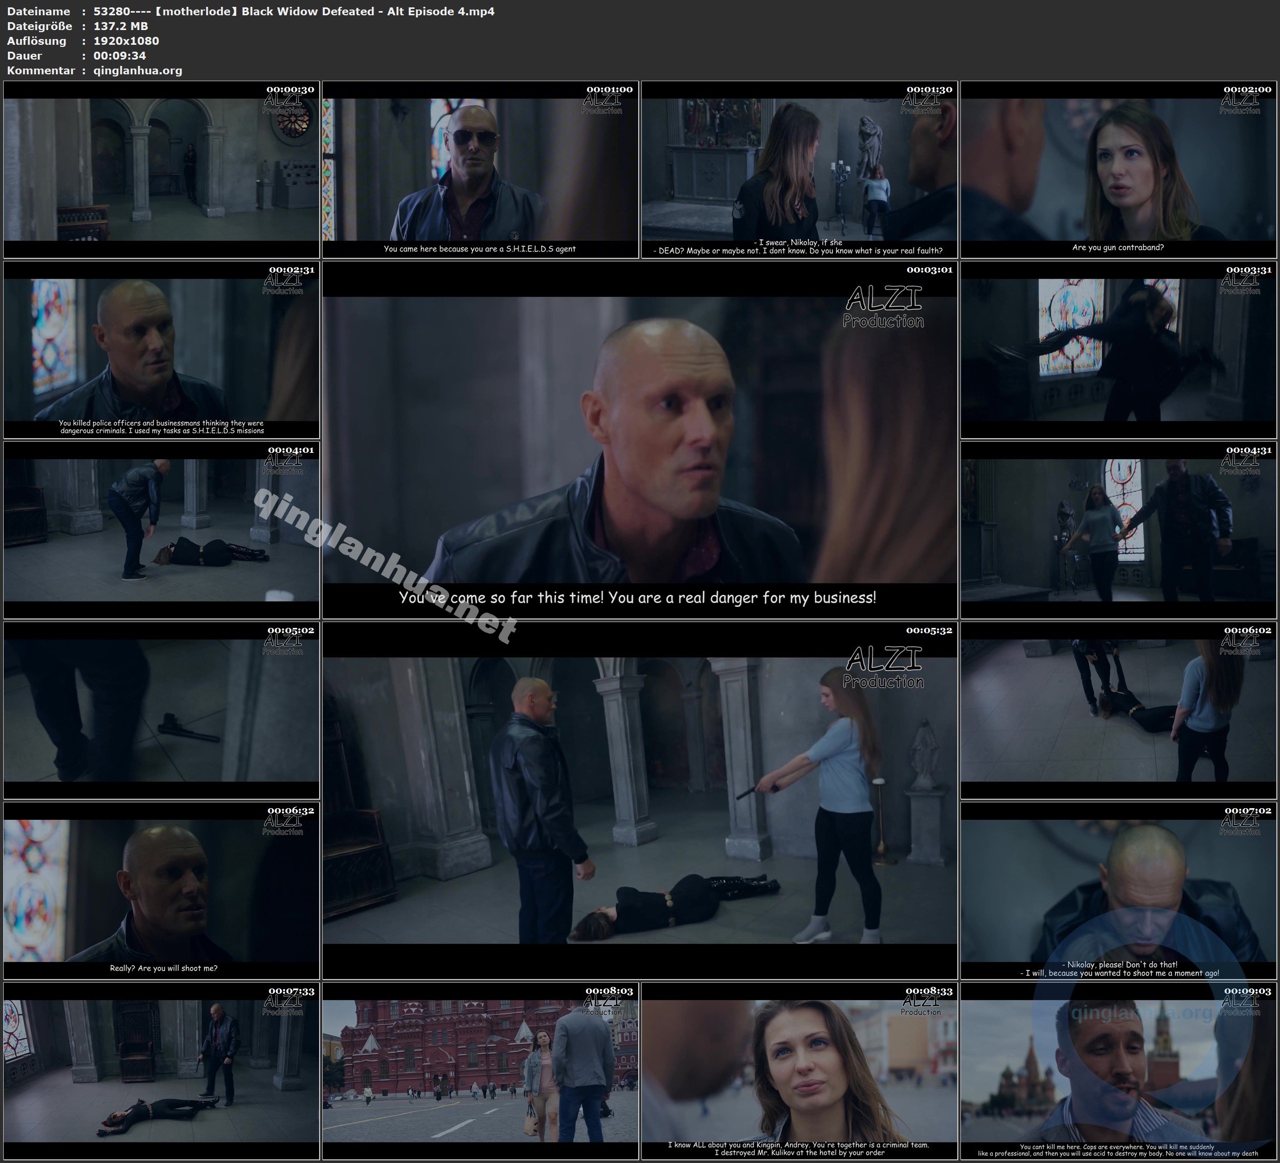Click the Auflösung label
The height and width of the screenshot is (1163, 1280).
tap(36, 41)
